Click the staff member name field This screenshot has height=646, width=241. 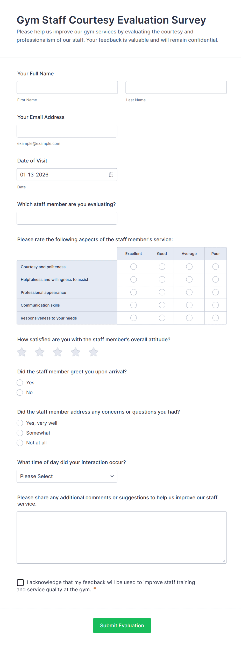click(67, 218)
